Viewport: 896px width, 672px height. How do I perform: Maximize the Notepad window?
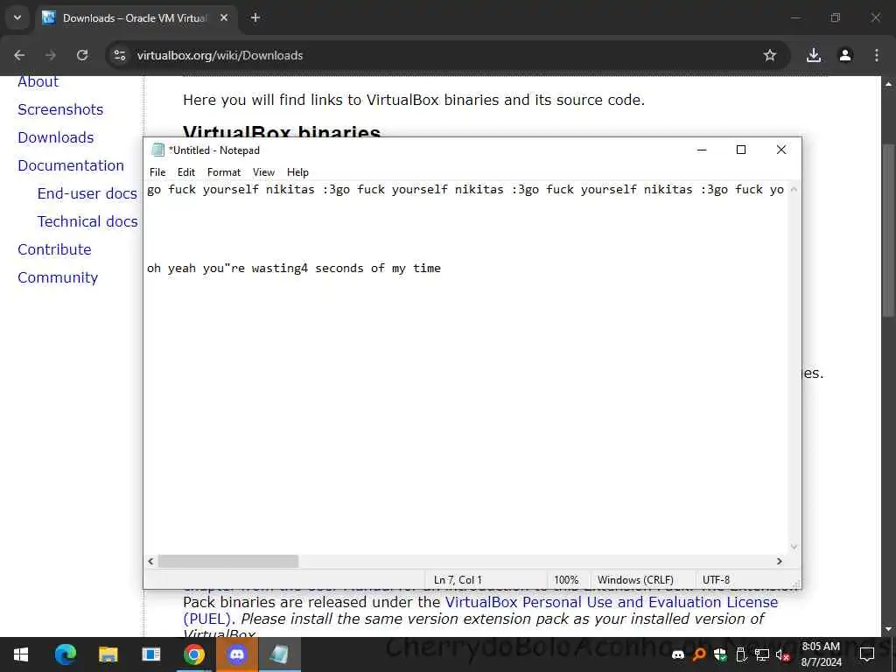click(x=741, y=150)
